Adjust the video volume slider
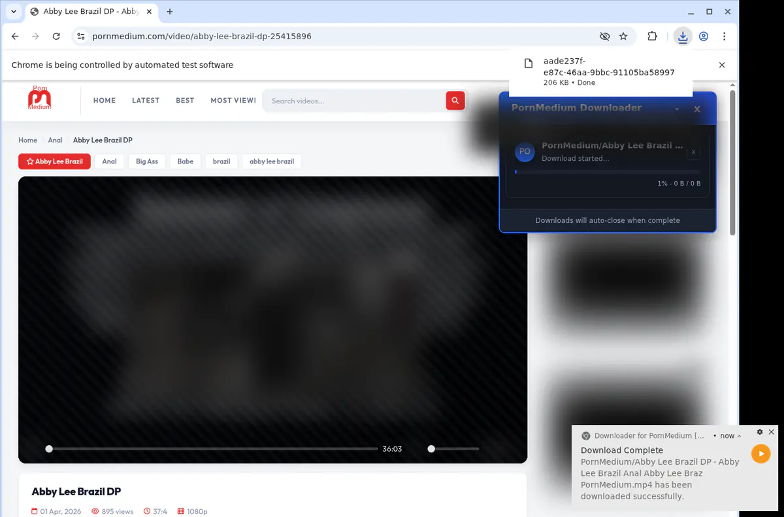 [454, 449]
